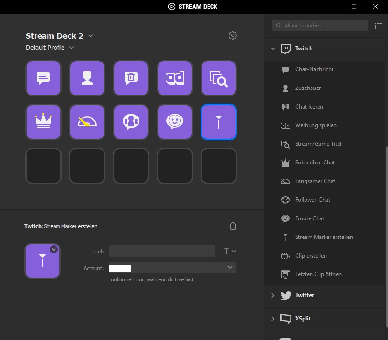Select the Stream Marker erstellen action label
The height and width of the screenshot is (340, 388).
coord(324,237)
